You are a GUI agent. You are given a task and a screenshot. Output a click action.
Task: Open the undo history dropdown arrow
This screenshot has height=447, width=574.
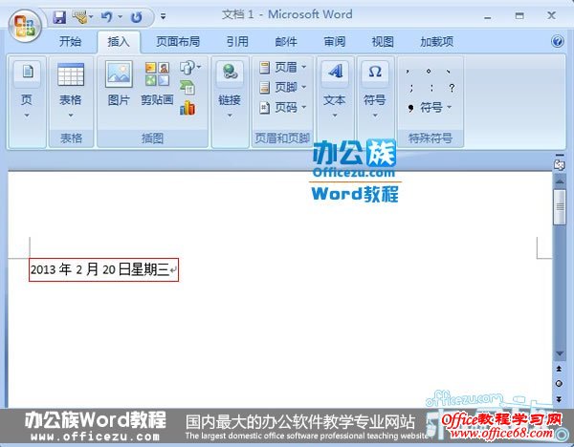tap(120, 16)
